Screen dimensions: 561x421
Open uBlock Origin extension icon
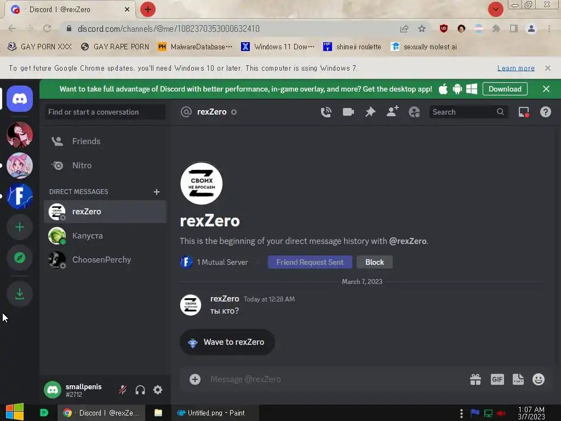[444, 29]
